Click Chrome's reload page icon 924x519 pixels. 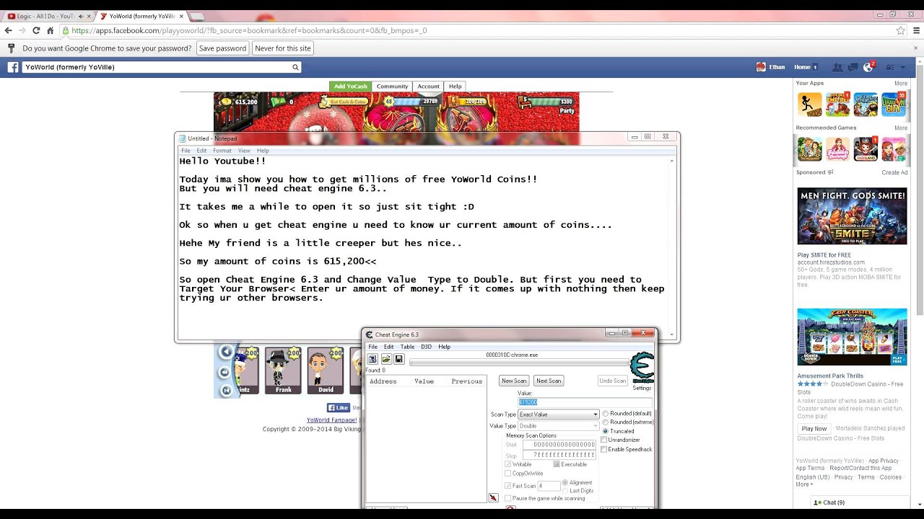click(36, 30)
